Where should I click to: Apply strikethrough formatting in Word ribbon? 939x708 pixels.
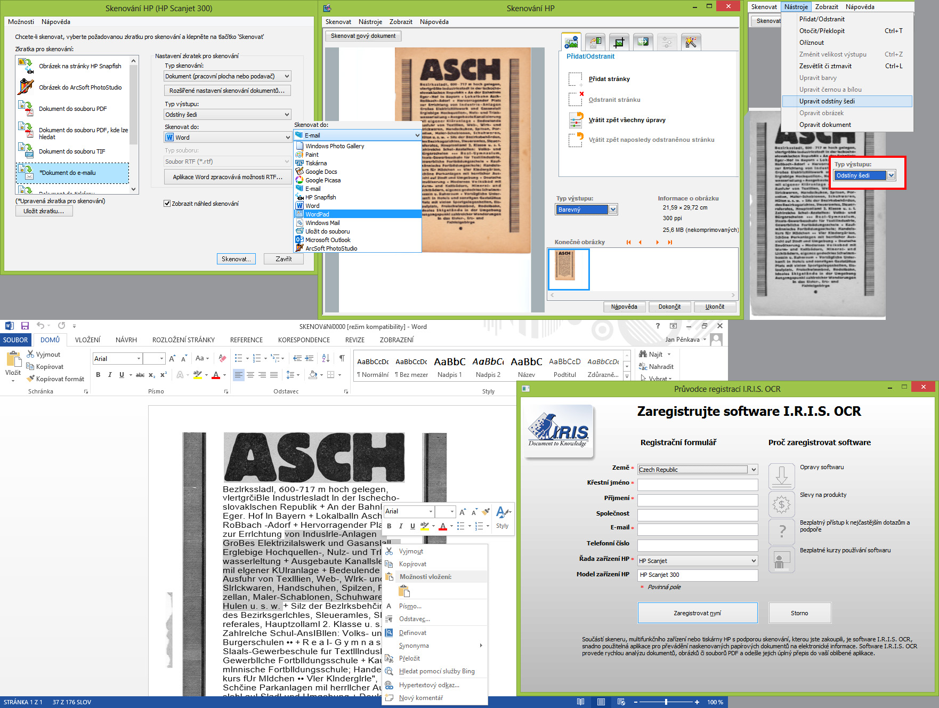[140, 375]
